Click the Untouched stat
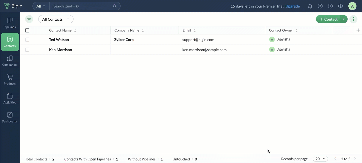The height and width of the screenshot is (163, 362). coord(185,159)
